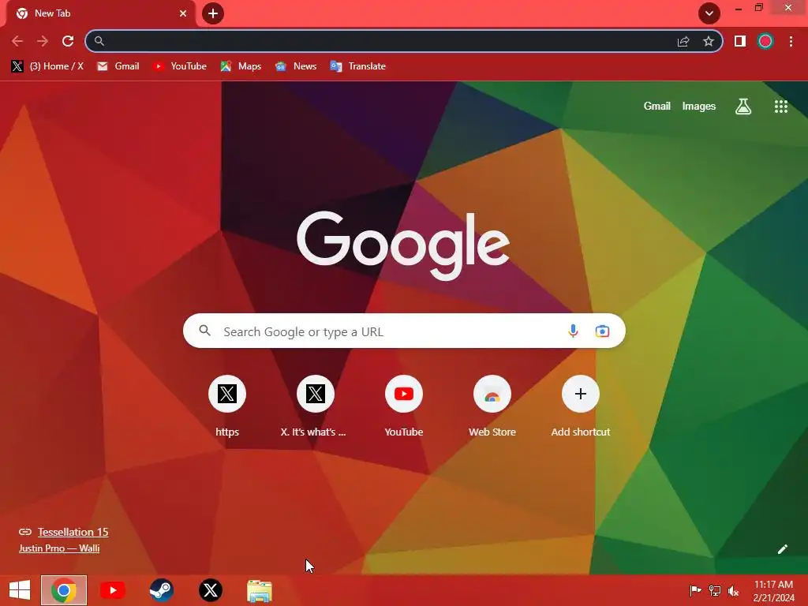808x606 pixels.
Task: Bookmark this tab with the star icon
Action: point(709,41)
